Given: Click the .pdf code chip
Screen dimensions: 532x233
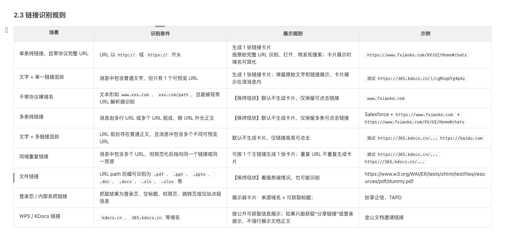Looking at the screenshot, I should pos(158,174).
